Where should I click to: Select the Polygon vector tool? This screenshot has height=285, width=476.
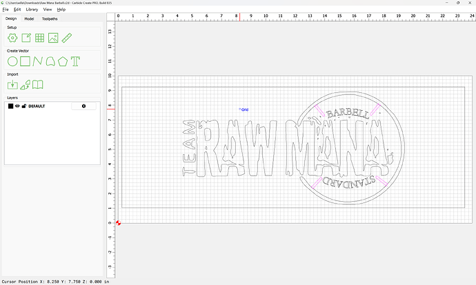pyautogui.click(x=63, y=61)
